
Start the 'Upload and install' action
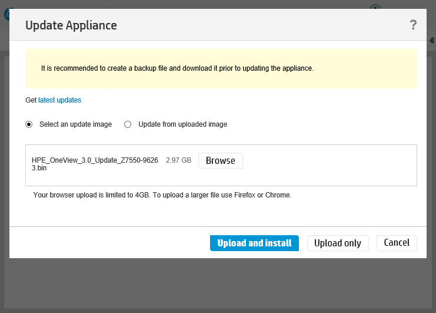pos(254,243)
